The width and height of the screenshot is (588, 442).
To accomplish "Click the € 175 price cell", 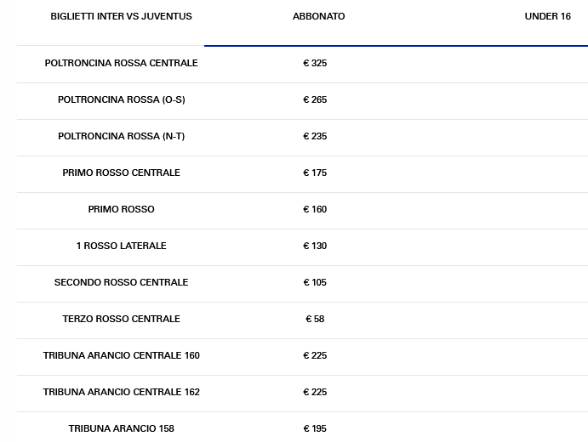I will pos(315,173).
